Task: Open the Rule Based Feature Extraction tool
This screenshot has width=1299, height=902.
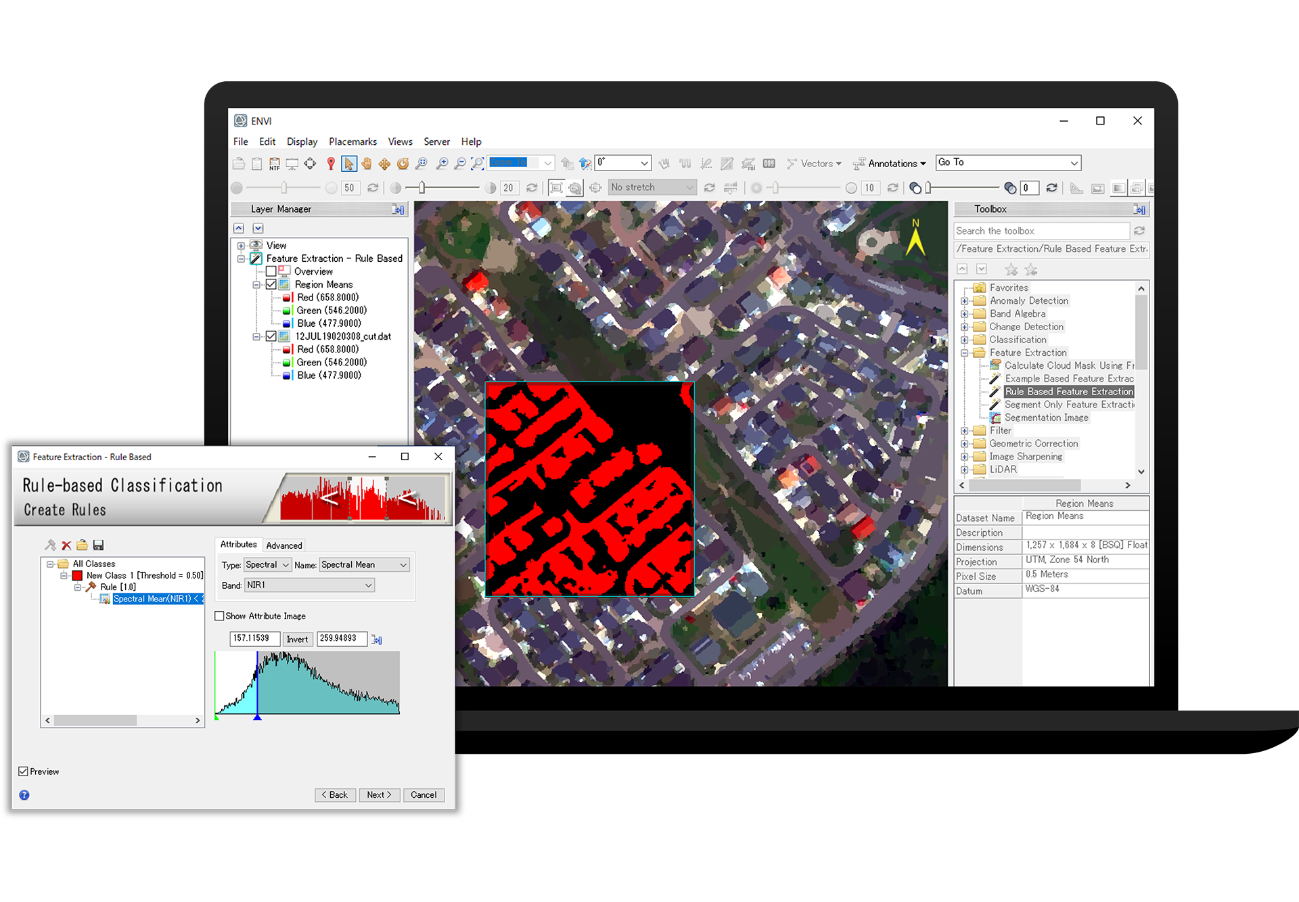Action: pos(1068,392)
